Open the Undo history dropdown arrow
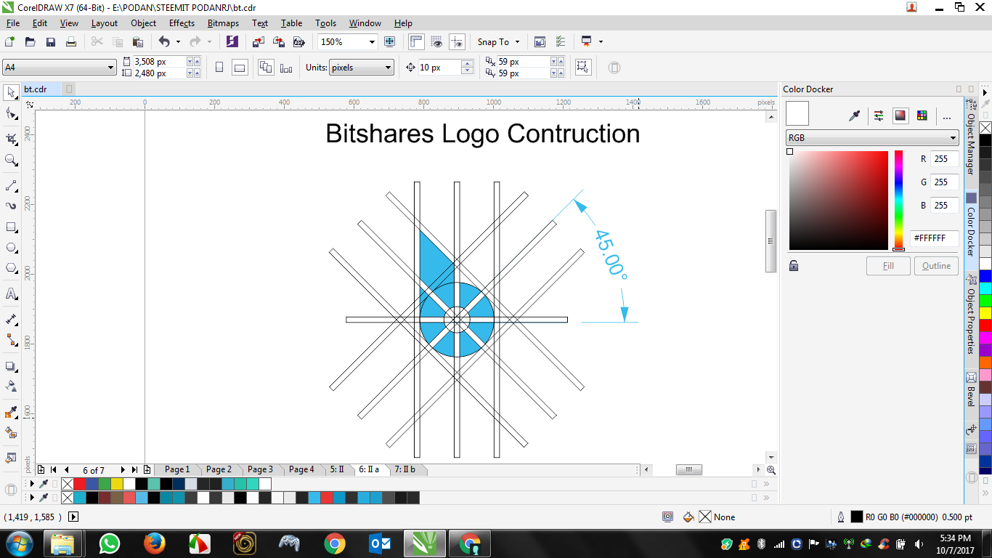The width and height of the screenshot is (992, 558). click(178, 42)
